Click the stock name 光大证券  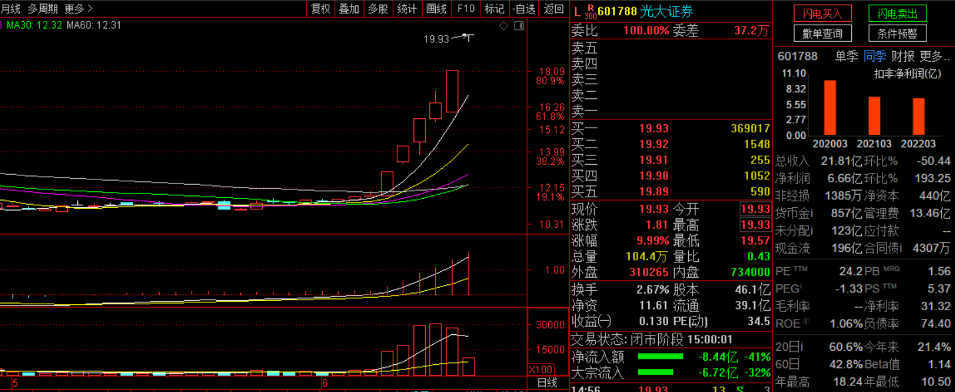click(666, 11)
